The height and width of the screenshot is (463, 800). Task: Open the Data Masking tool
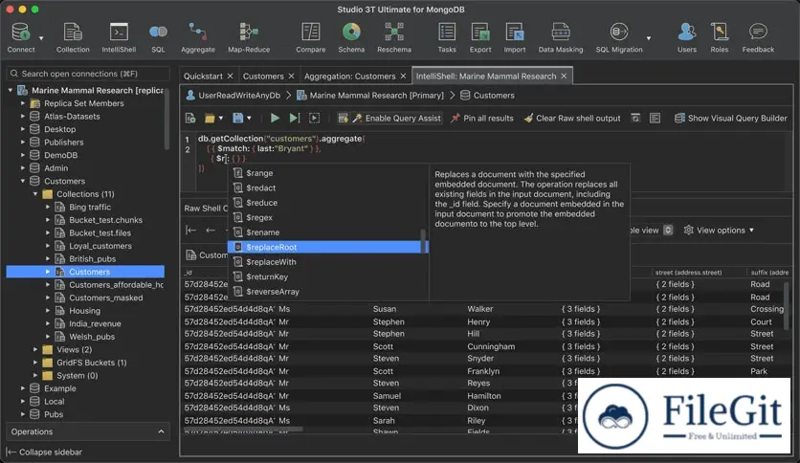[560, 37]
